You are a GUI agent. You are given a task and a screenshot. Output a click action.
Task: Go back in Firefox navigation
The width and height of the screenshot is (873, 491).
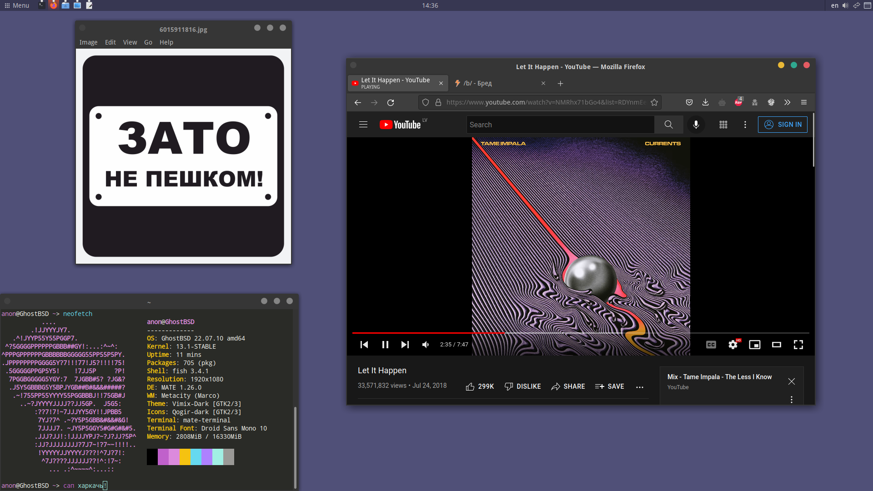pyautogui.click(x=358, y=103)
